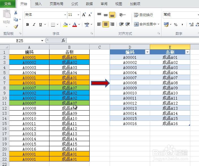
Task: Switch to the 审阅 tab
Action: point(104,4)
